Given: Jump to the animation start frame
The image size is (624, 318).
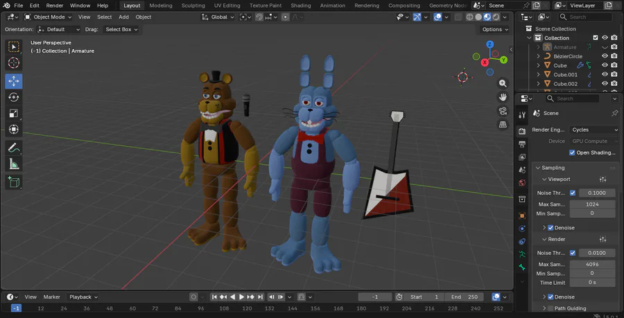Looking at the screenshot, I should click(x=214, y=297).
